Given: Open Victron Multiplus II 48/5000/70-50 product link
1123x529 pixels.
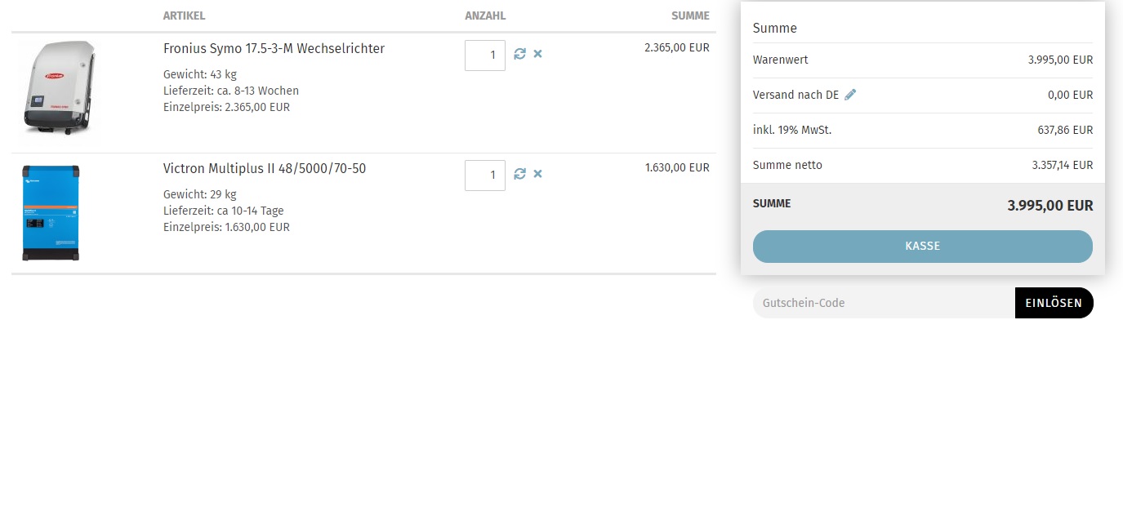Looking at the screenshot, I should [265, 169].
